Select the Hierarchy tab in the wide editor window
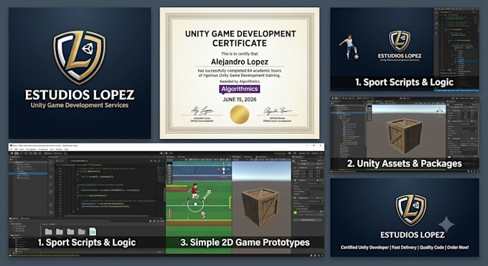Screen dimensions: 488x266 [x=16, y=157]
